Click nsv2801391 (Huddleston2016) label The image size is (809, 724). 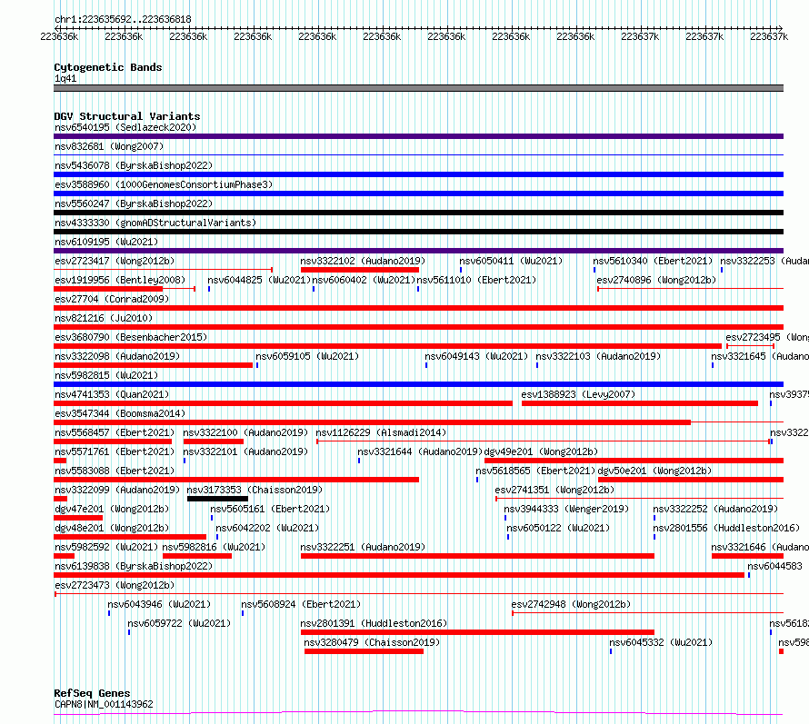374,623
